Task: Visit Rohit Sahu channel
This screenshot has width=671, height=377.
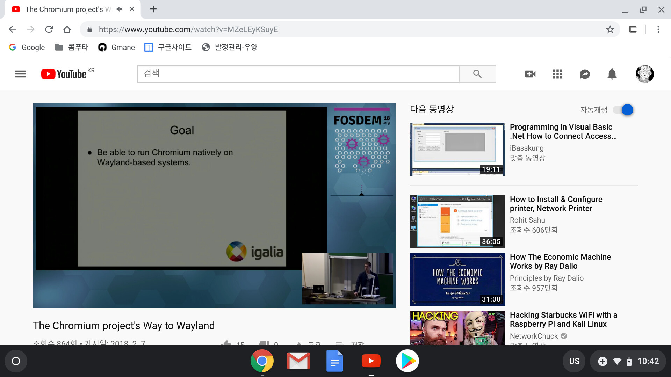Action: pyautogui.click(x=527, y=220)
